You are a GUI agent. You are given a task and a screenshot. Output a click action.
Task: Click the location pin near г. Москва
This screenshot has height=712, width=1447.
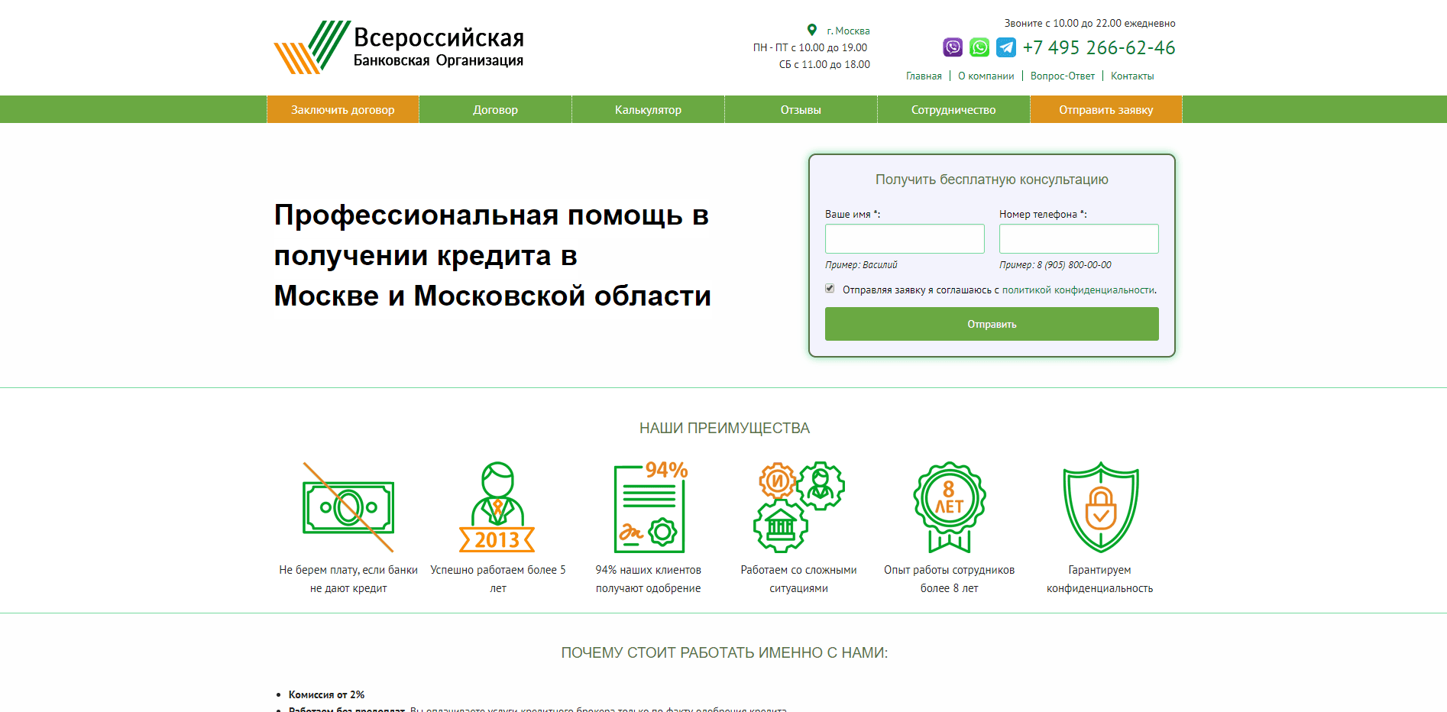pyautogui.click(x=812, y=31)
